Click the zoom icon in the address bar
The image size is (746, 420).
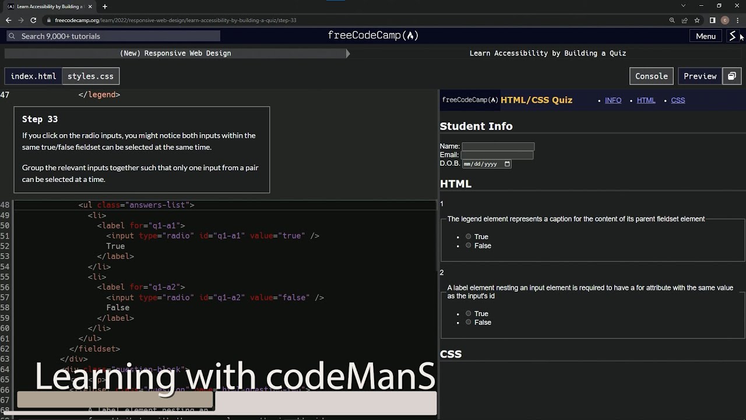click(x=671, y=20)
